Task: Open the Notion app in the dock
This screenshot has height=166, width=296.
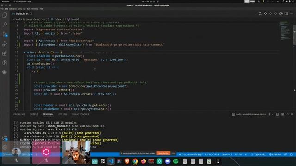Action: click(103, 161)
